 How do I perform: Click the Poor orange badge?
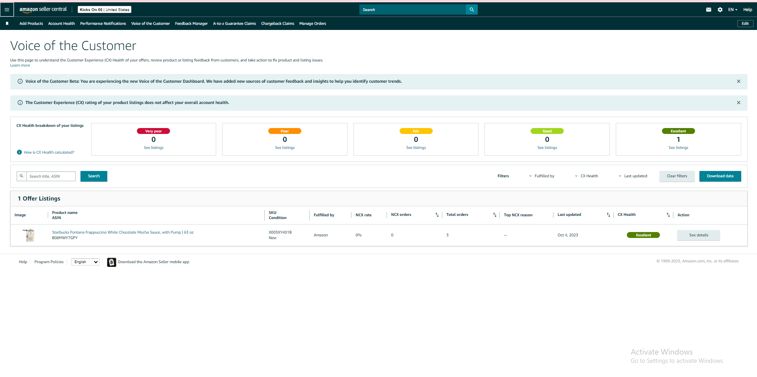285,131
